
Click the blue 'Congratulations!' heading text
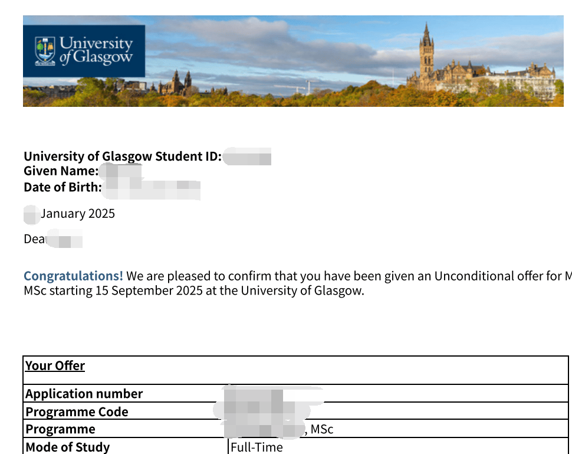pos(73,276)
